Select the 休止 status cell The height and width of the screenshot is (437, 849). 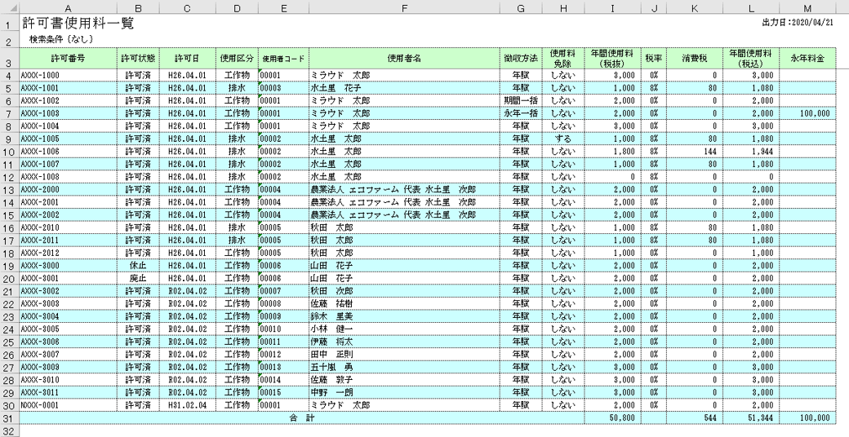tap(138, 266)
